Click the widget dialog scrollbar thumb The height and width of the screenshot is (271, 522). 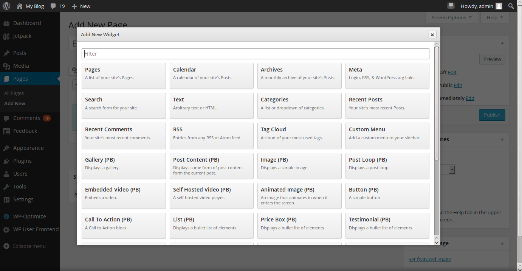(437, 103)
